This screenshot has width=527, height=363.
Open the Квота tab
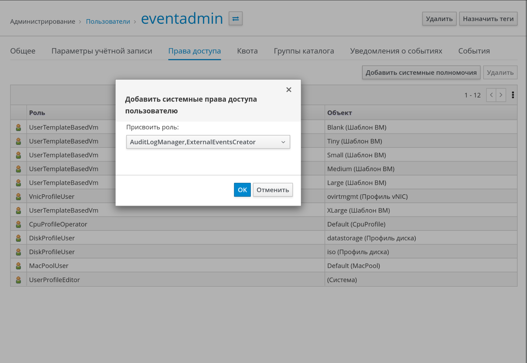coord(247,51)
